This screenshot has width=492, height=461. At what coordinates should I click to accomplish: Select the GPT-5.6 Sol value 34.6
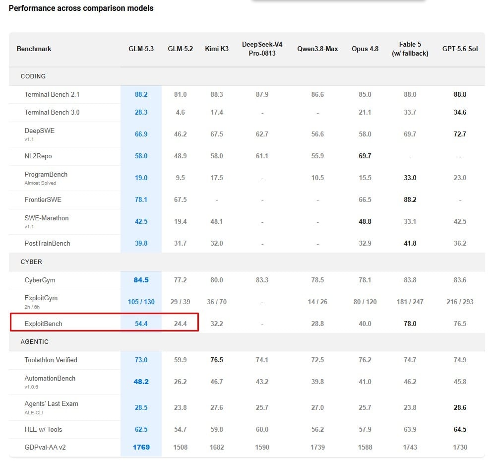[x=460, y=113]
